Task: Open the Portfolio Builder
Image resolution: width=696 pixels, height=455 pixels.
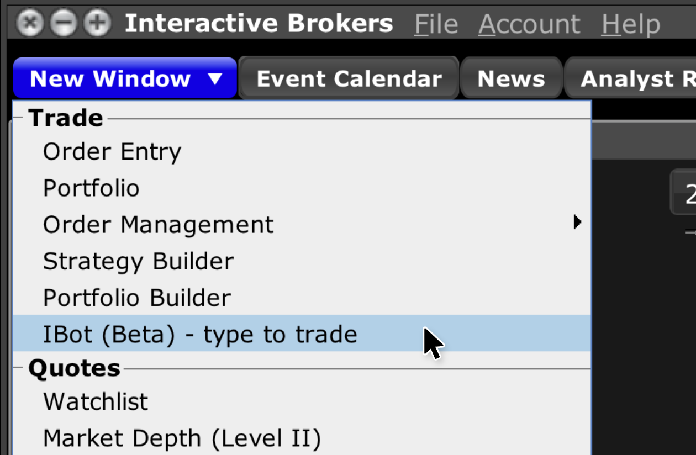Action: 136,297
